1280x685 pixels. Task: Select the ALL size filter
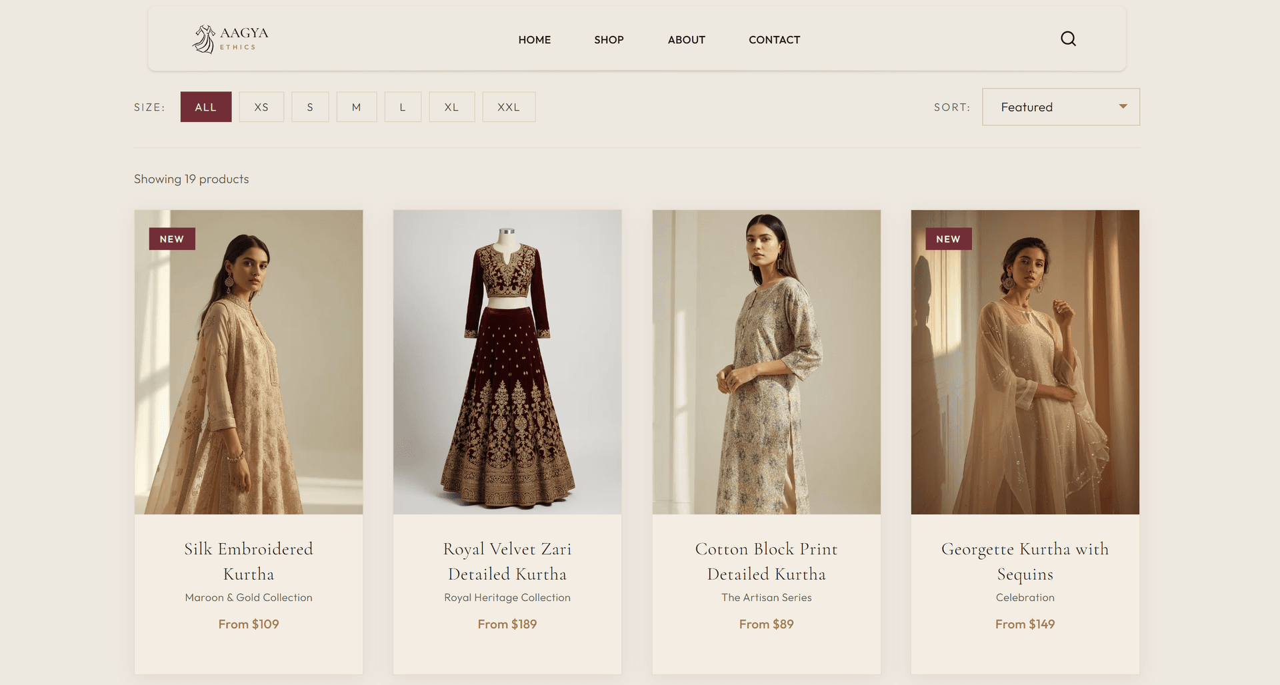pos(206,107)
